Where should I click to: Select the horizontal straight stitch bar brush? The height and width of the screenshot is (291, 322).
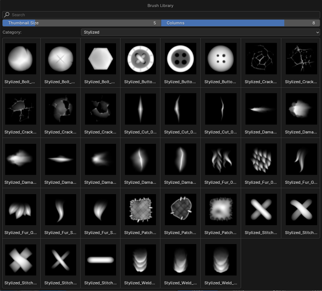coord(101,260)
